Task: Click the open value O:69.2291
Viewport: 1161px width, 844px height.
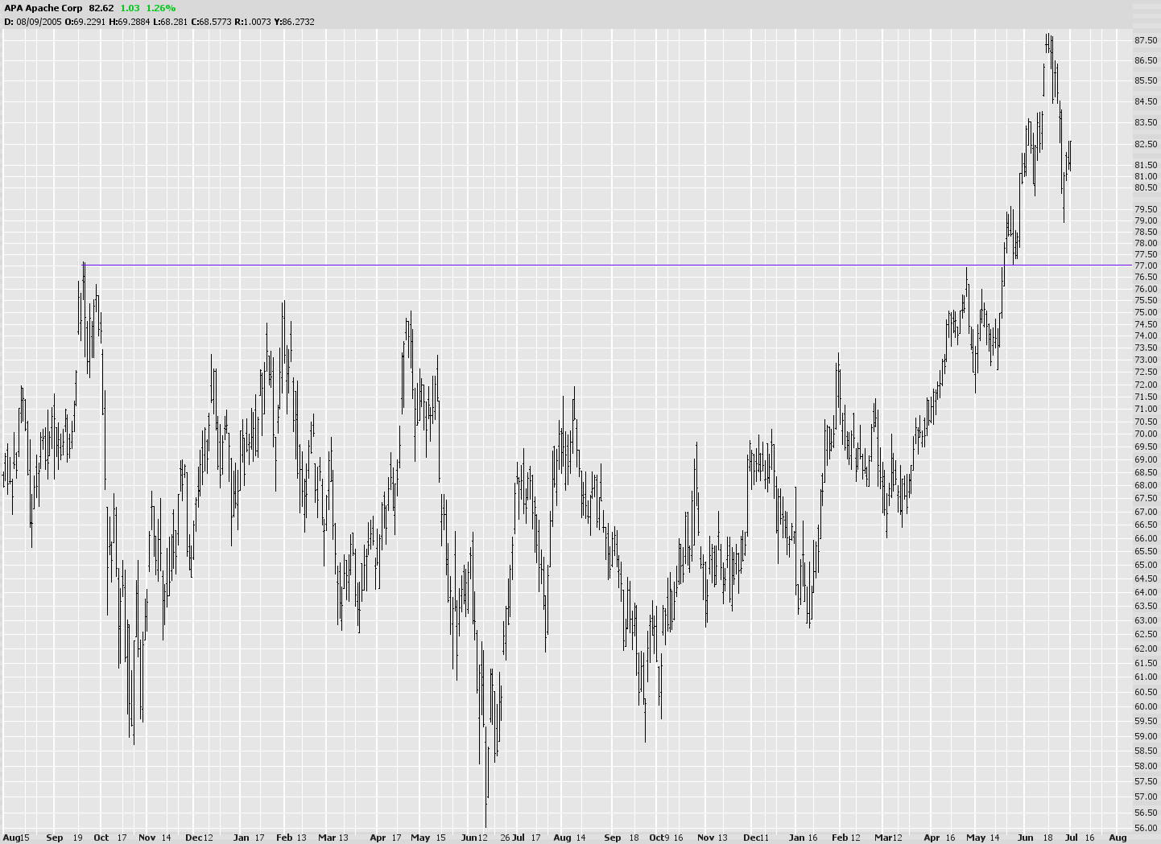Action: pyautogui.click(x=85, y=22)
